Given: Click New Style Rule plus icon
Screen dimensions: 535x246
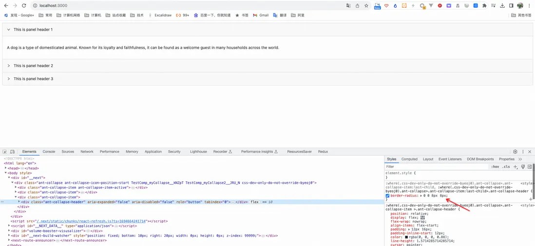Looking at the screenshot, I should (x=516, y=167).
